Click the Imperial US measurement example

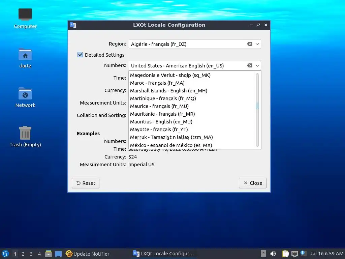[141, 165]
